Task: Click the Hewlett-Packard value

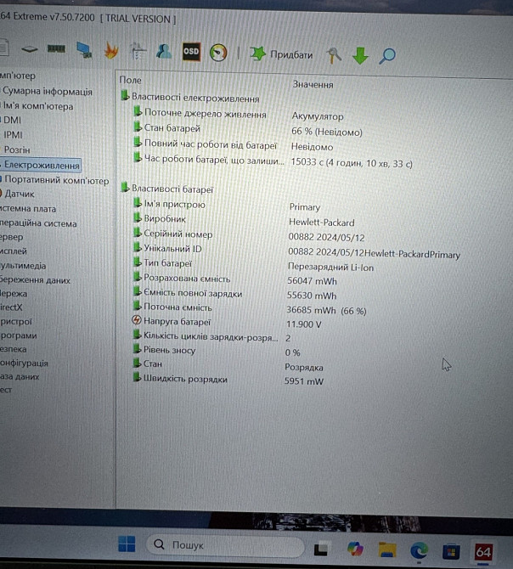Action: (x=321, y=223)
